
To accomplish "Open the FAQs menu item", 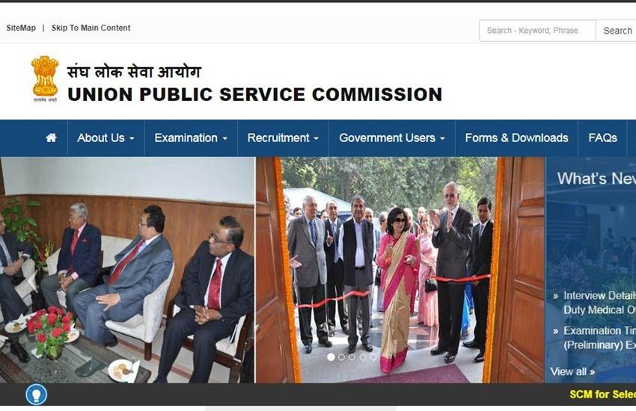I will pyautogui.click(x=603, y=138).
